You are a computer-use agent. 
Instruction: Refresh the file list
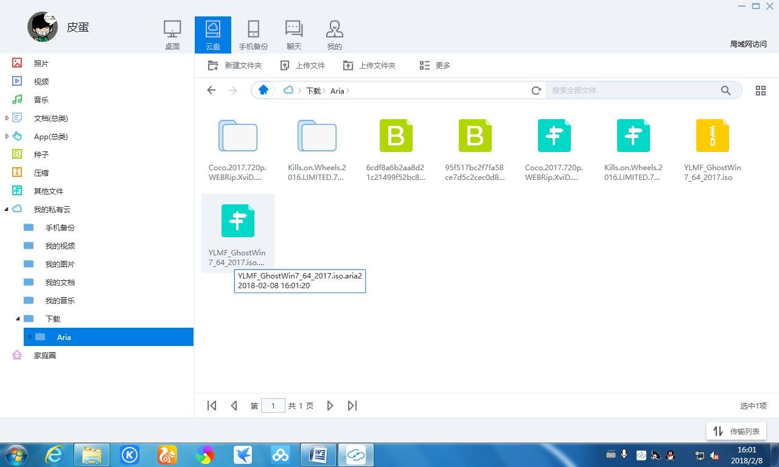pyautogui.click(x=536, y=90)
